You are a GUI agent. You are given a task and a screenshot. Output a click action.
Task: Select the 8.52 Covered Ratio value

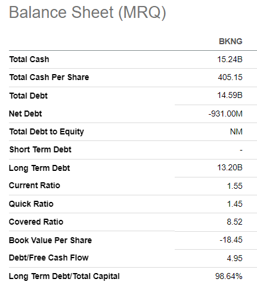point(234,222)
